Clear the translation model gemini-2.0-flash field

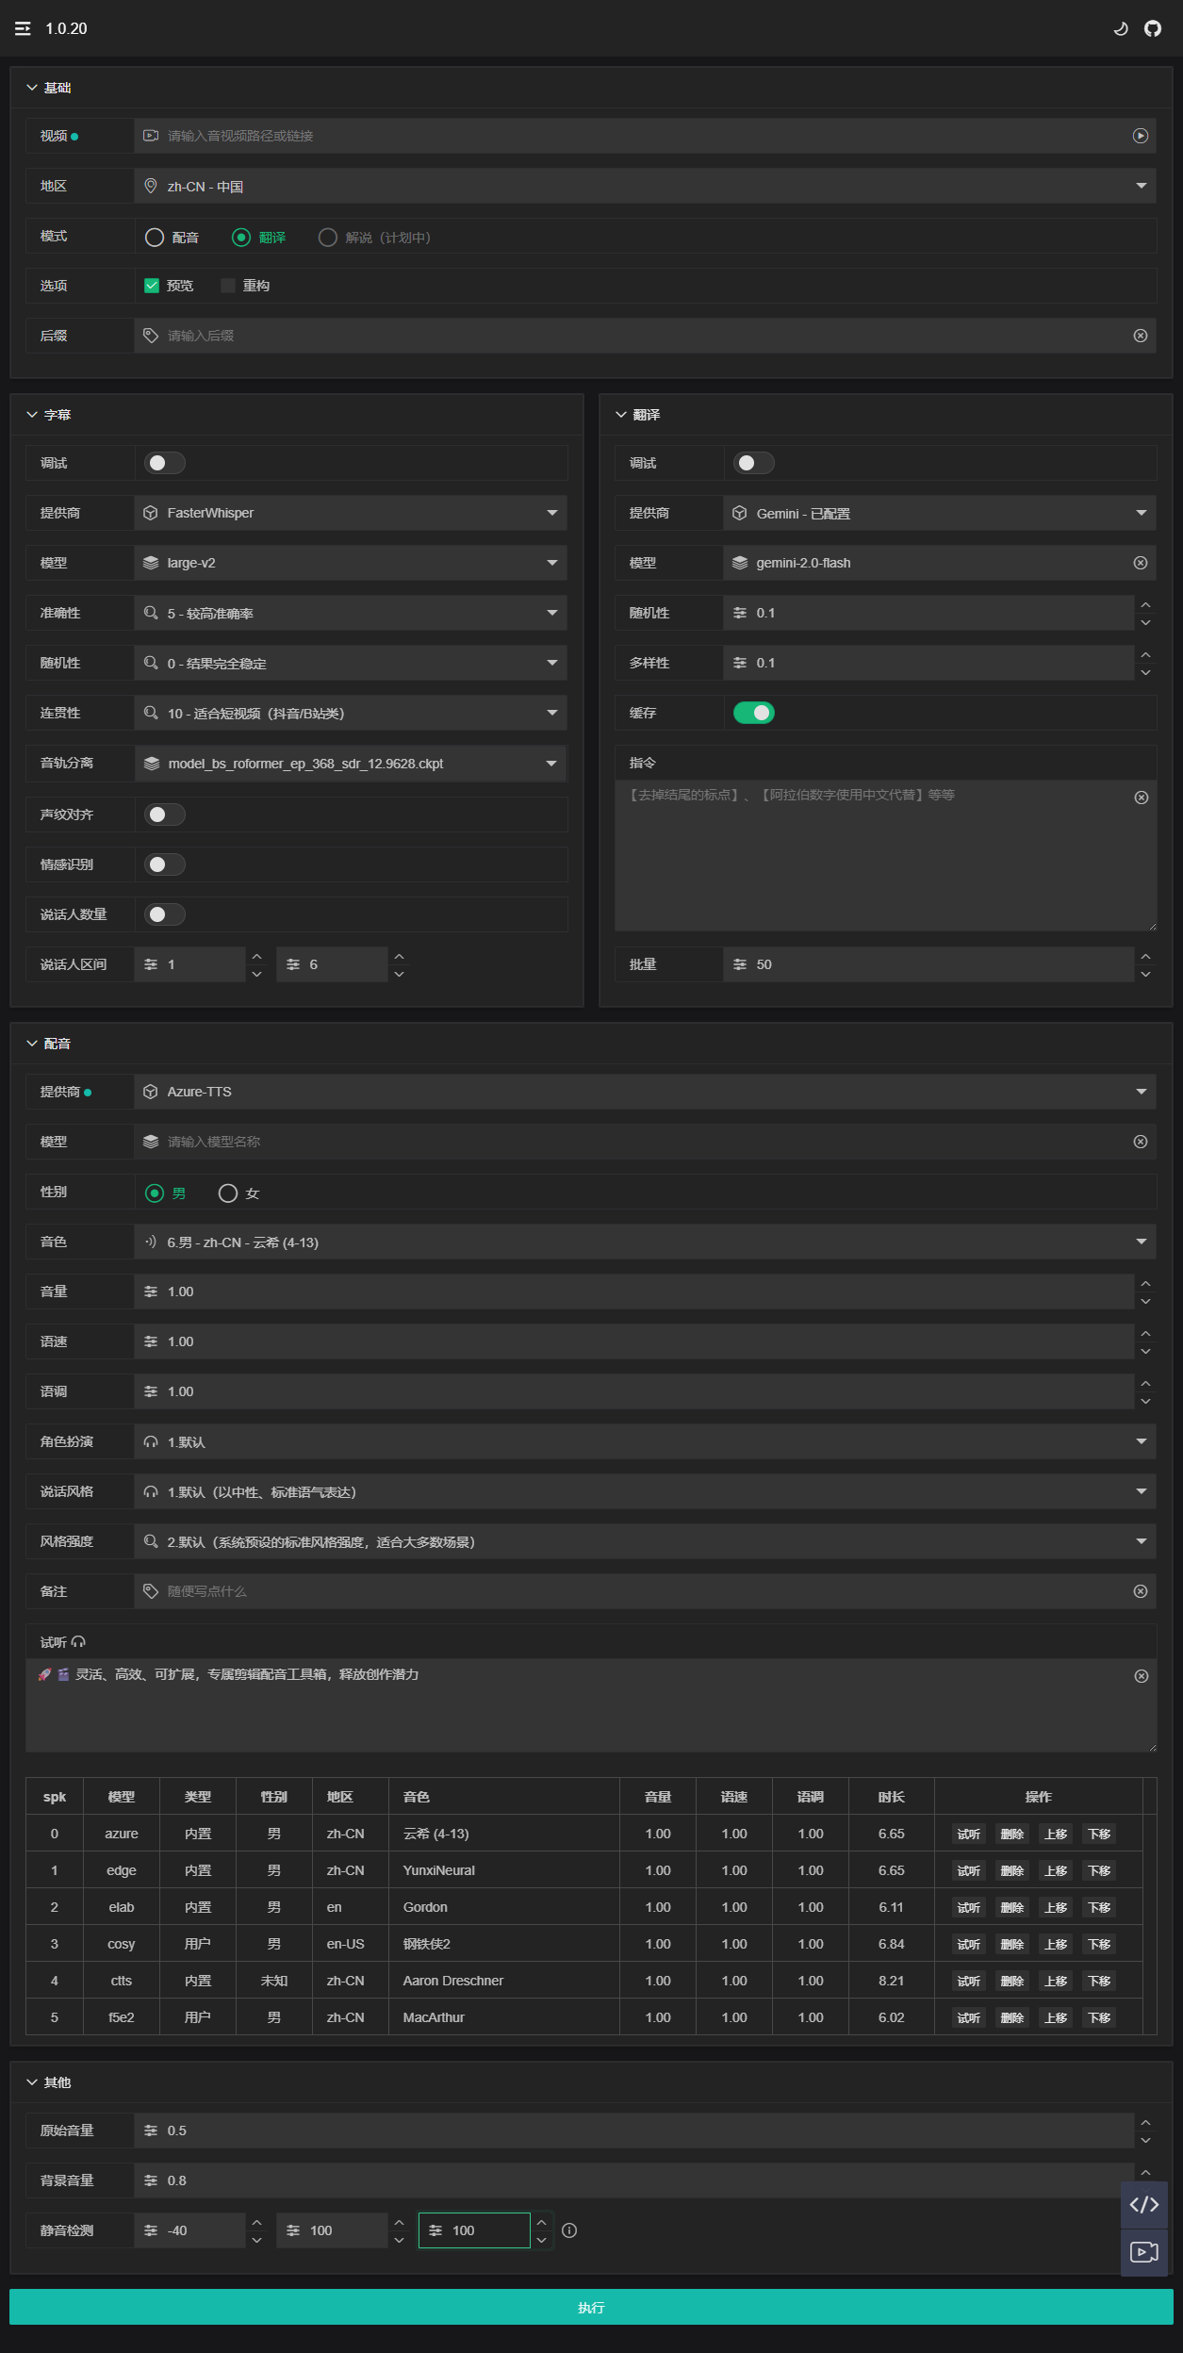(1140, 563)
